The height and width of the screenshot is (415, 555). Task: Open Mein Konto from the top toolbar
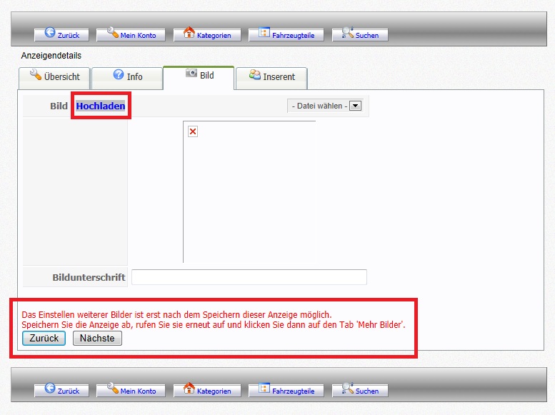click(138, 36)
